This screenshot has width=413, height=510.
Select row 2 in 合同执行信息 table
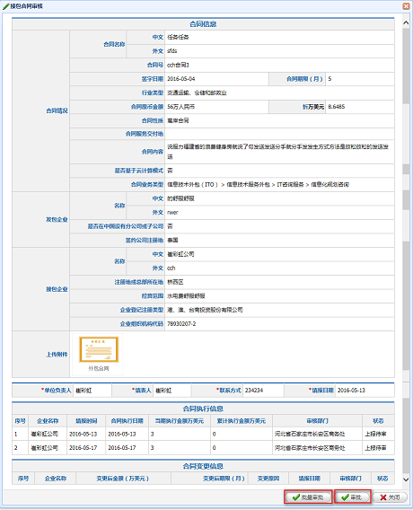click(x=203, y=448)
